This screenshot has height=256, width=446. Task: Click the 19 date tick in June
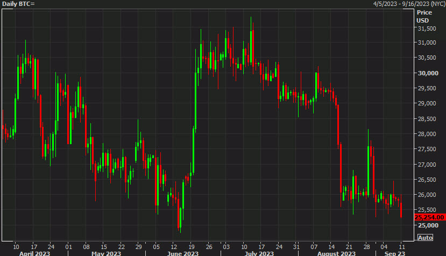pos(192,247)
